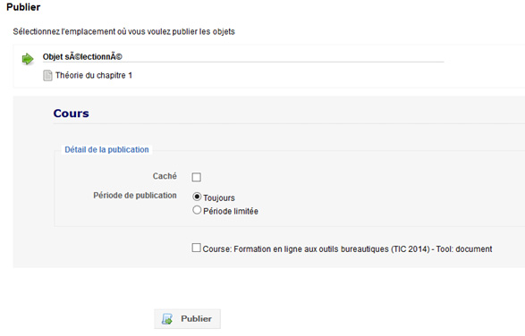Check the Course: Formation en ligne checkbox

pyautogui.click(x=197, y=248)
